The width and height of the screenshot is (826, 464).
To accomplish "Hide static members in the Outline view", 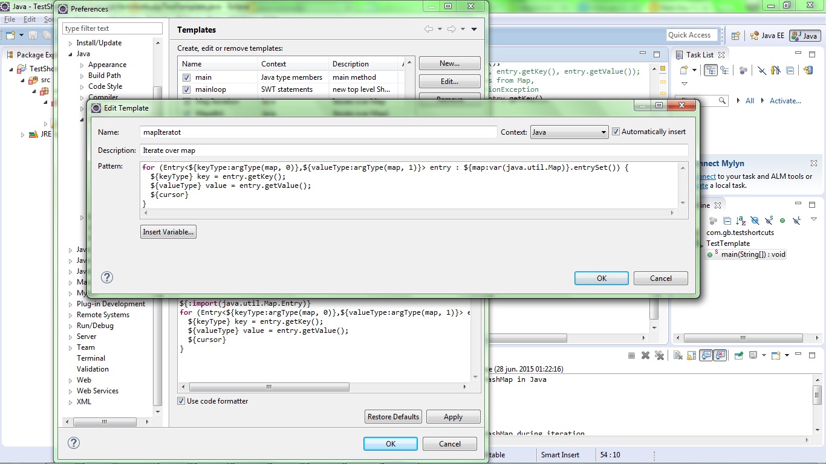I will pos(768,220).
